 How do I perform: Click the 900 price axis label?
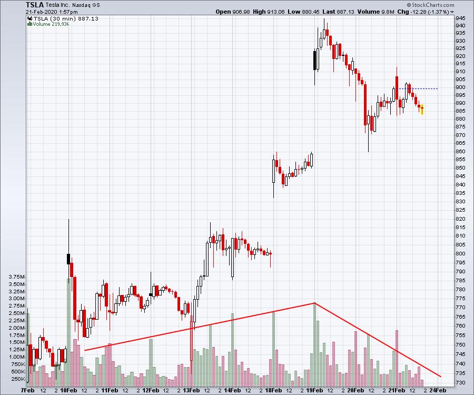[x=460, y=87]
